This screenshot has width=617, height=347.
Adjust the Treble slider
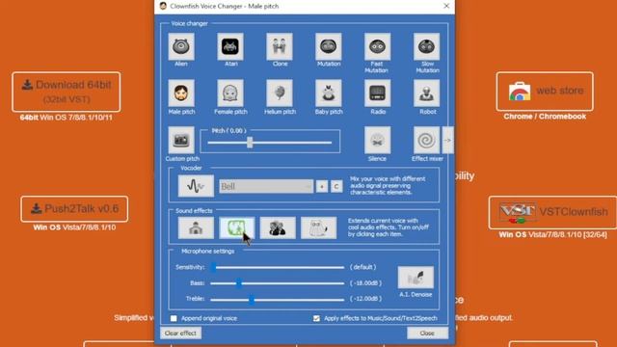tap(252, 300)
